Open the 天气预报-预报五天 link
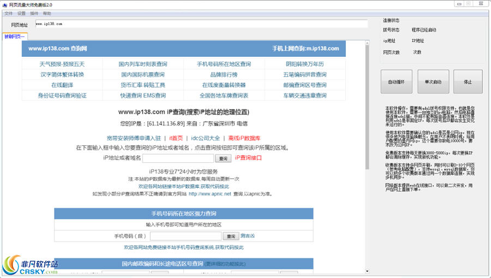The height and width of the screenshot is (278, 491). click(x=62, y=64)
